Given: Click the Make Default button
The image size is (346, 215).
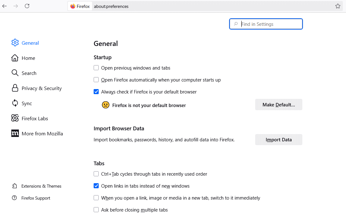Looking at the screenshot, I should [x=278, y=104].
